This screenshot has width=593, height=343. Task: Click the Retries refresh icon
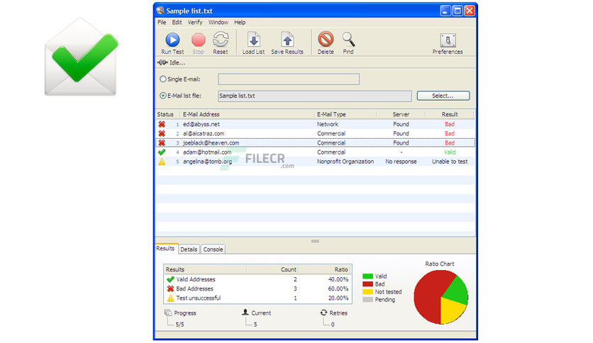[323, 313]
